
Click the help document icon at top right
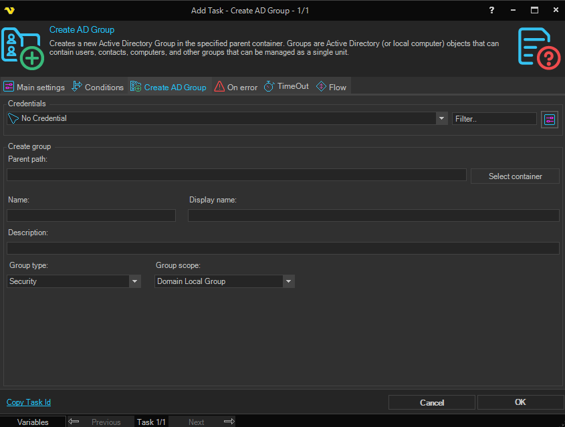point(539,48)
